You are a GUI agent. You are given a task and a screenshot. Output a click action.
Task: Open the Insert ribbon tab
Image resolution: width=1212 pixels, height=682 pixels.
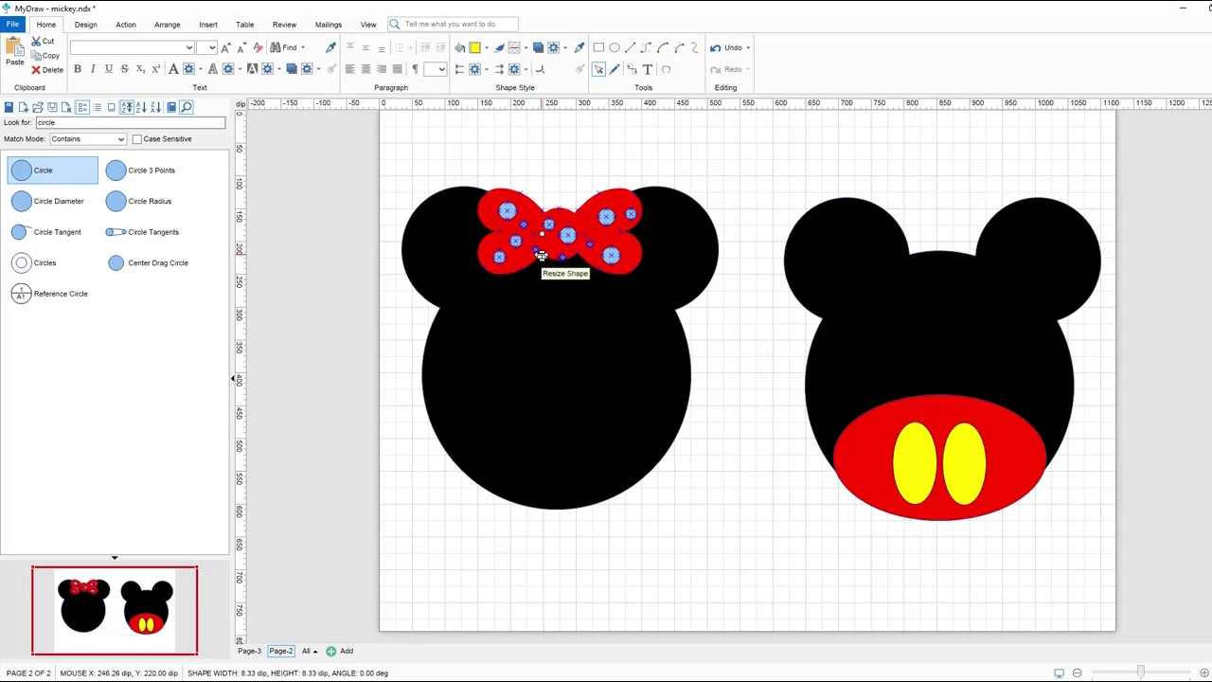(x=207, y=24)
